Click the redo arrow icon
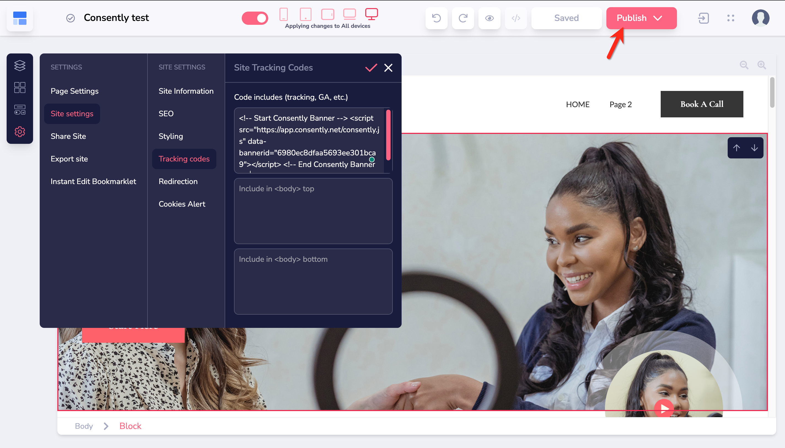The height and width of the screenshot is (448, 785). (x=463, y=18)
